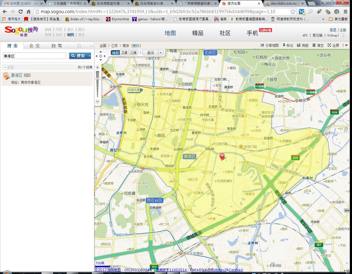Toggle the 路况 traffic layer
The image size is (352, 274).
point(150,53)
